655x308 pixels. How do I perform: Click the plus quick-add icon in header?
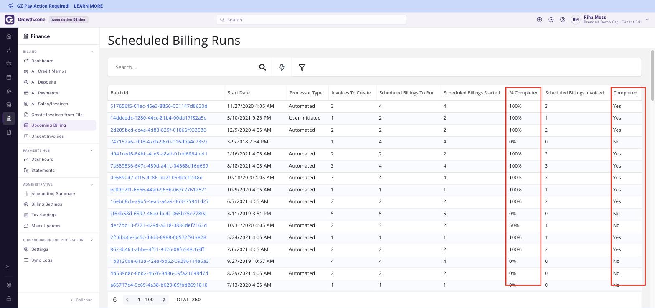click(539, 20)
